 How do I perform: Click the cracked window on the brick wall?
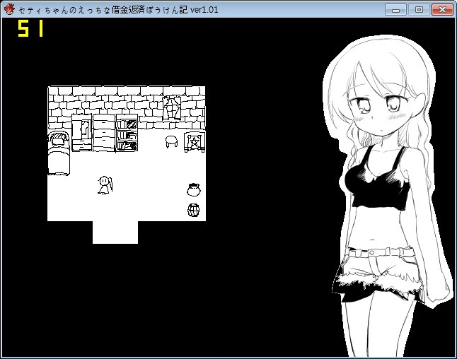(172, 108)
